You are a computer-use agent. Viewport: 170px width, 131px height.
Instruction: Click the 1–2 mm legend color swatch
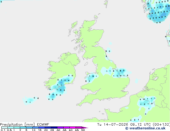[x=17, y=128]
